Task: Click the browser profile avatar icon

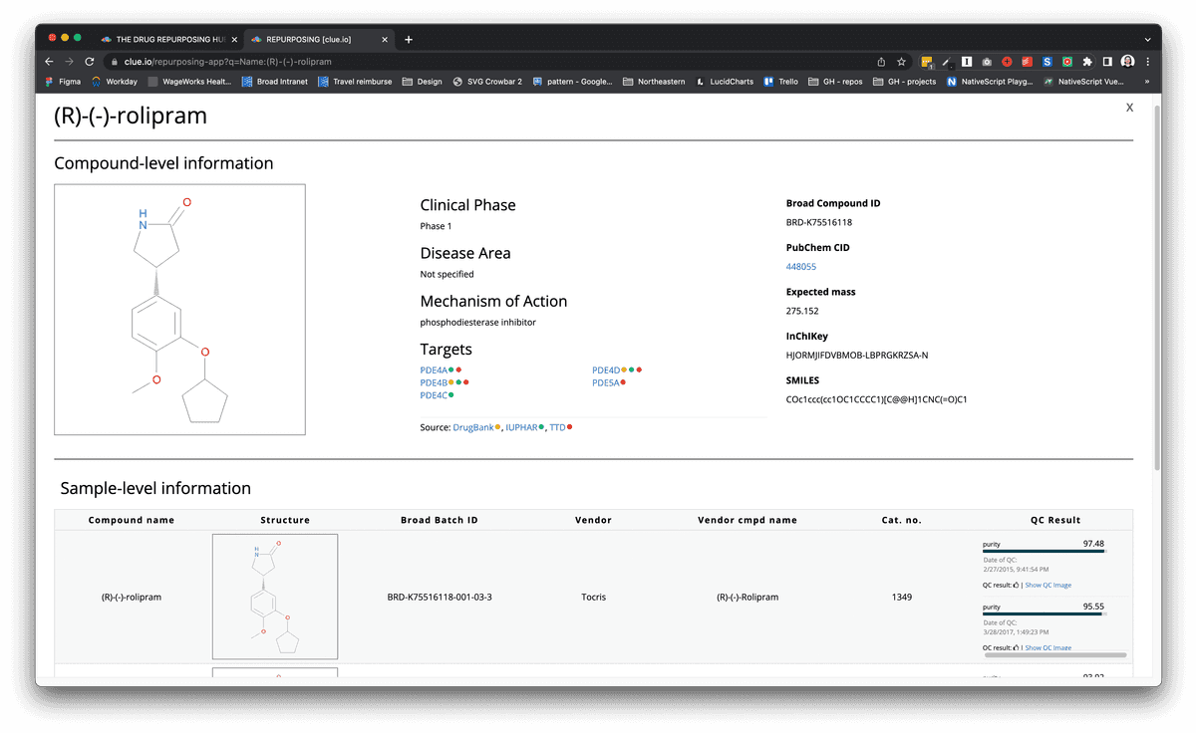Action: [1127, 61]
